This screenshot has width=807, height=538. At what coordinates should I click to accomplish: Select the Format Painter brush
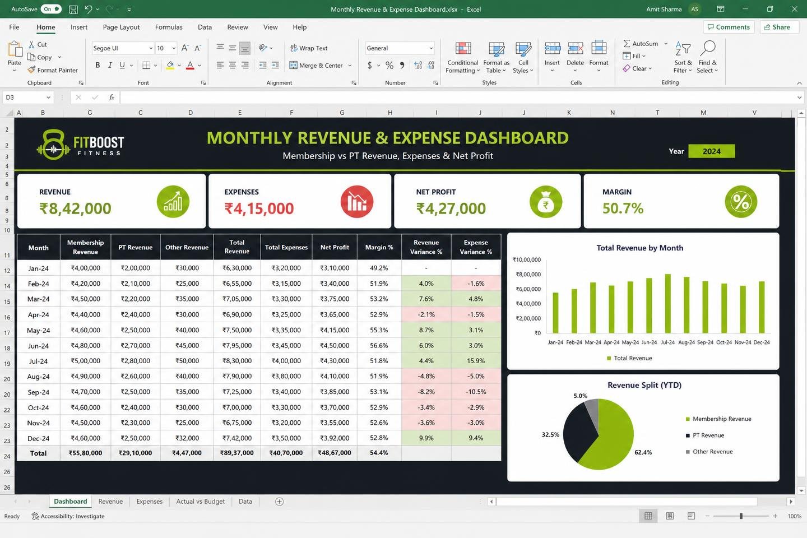pyautogui.click(x=31, y=70)
